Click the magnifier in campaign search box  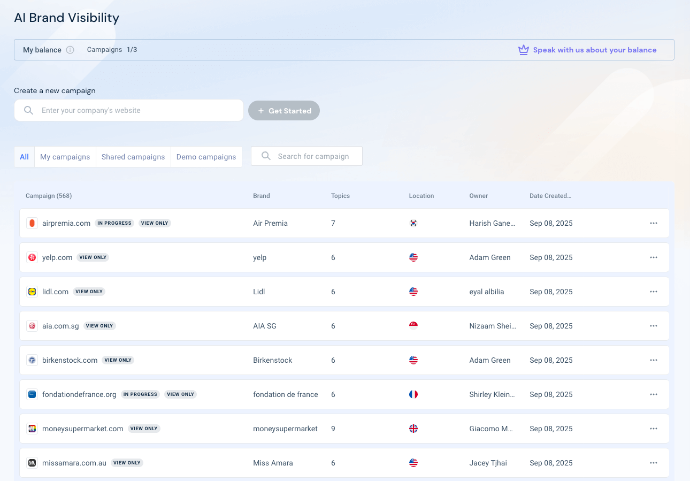pos(266,156)
